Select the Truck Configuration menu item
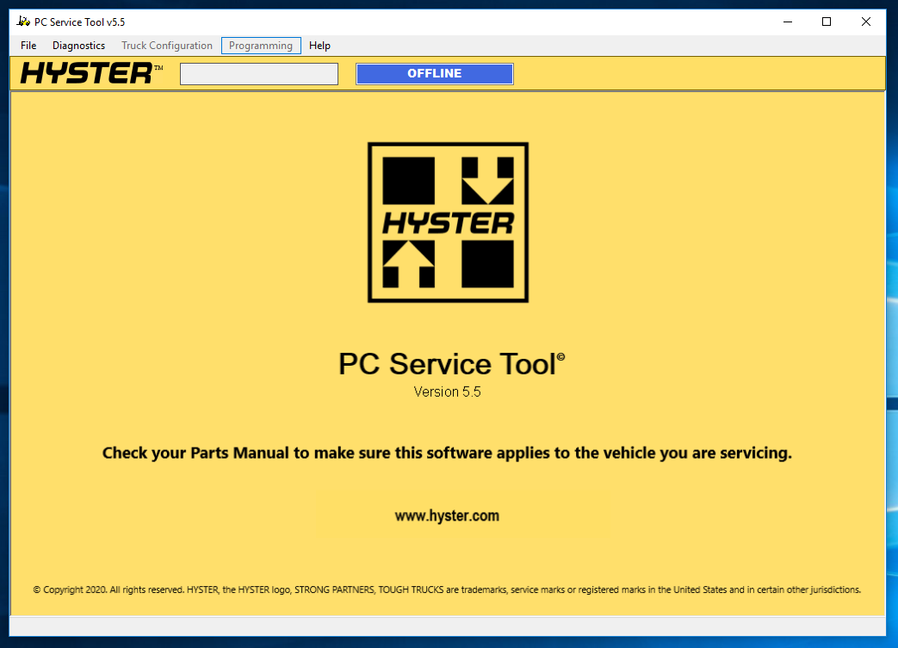 tap(166, 46)
